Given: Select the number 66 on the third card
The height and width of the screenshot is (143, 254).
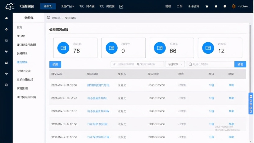Looking at the screenshot, I should (x=173, y=51).
